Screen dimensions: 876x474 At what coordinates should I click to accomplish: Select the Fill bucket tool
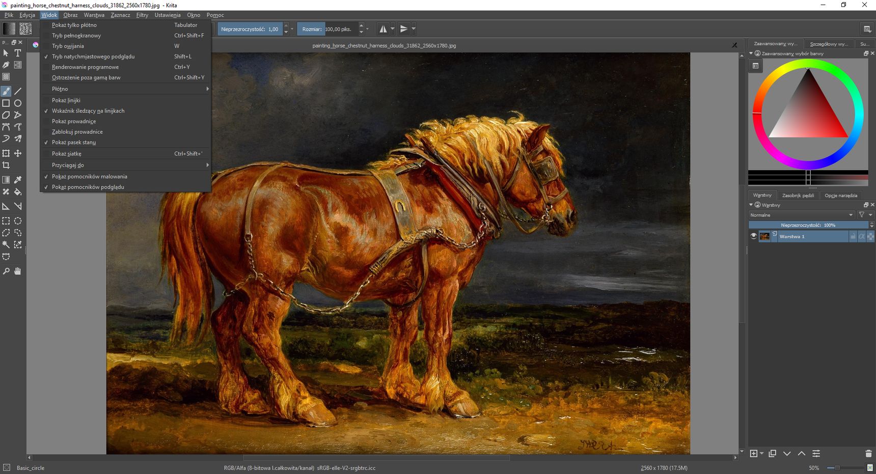click(18, 191)
